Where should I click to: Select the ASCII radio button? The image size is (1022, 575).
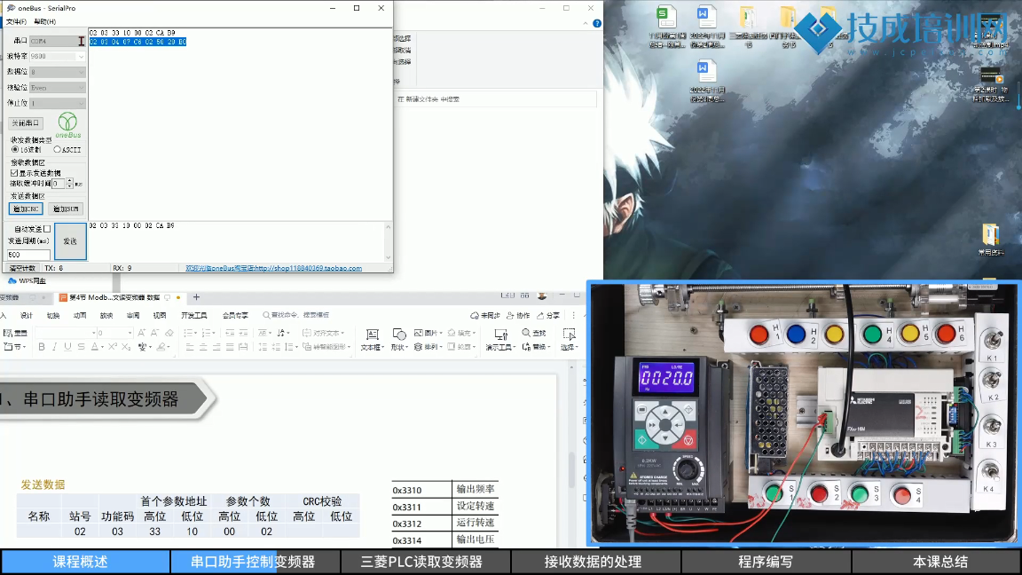[58, 150]
